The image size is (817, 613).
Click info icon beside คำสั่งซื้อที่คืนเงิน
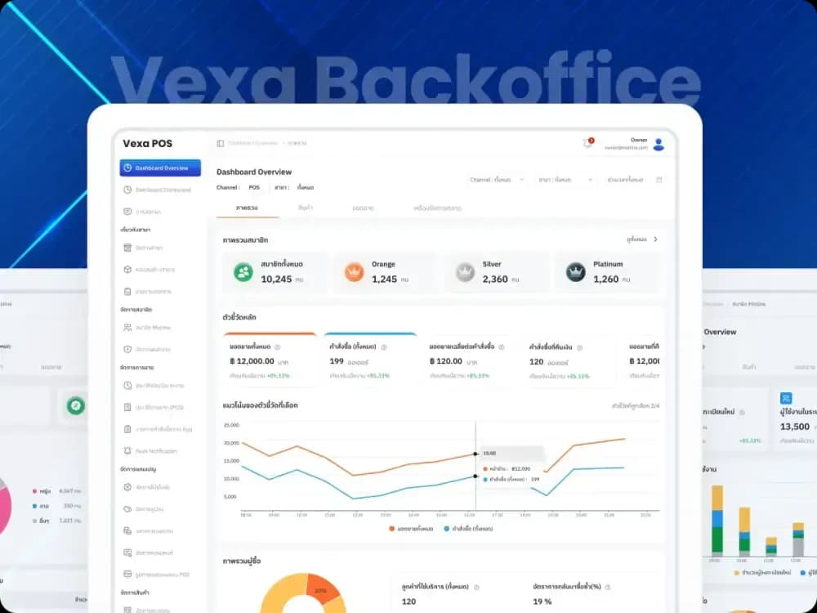[579, 347]
